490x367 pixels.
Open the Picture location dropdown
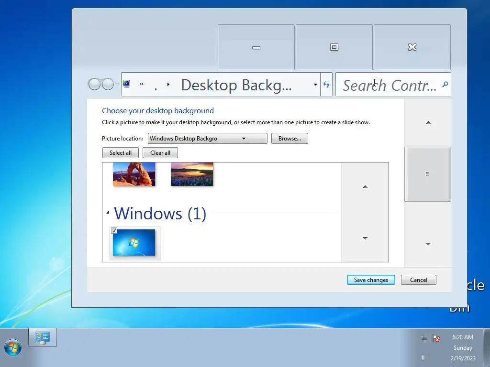tap(208, 139)
